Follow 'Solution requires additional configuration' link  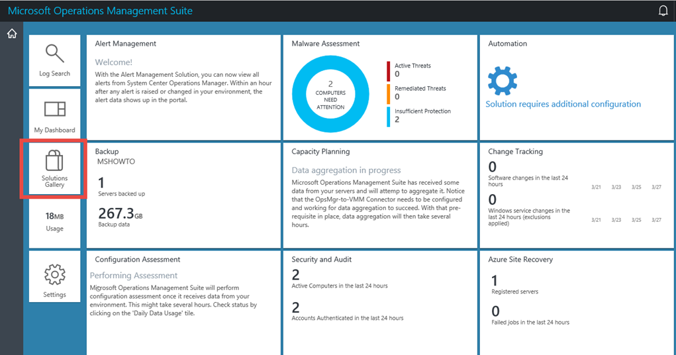pos(563,104)
